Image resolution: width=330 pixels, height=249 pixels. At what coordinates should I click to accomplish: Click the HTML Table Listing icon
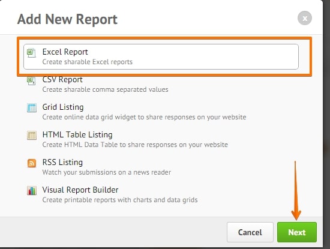coord(32,136)
